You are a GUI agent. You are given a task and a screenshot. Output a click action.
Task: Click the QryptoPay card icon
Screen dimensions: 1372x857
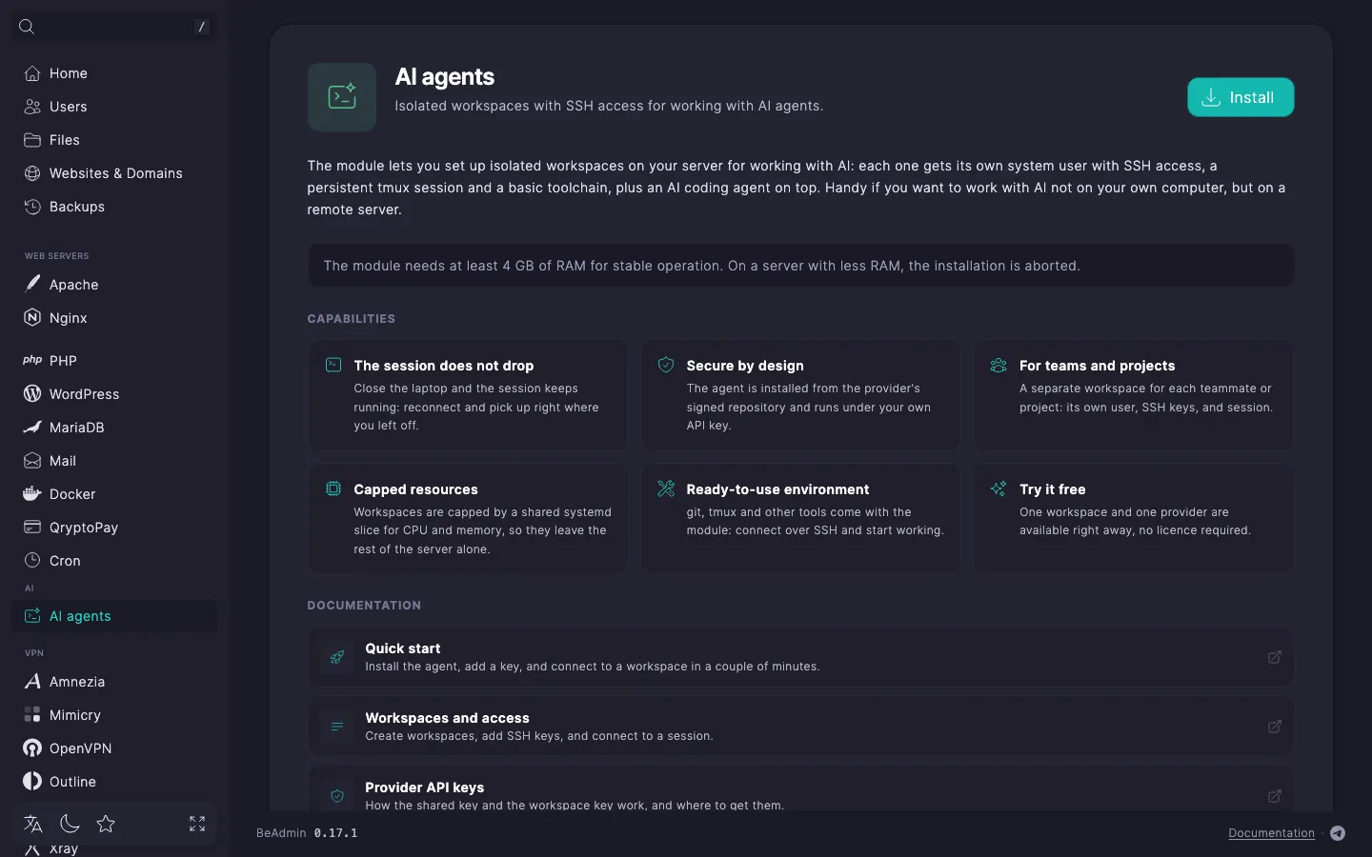32,527
